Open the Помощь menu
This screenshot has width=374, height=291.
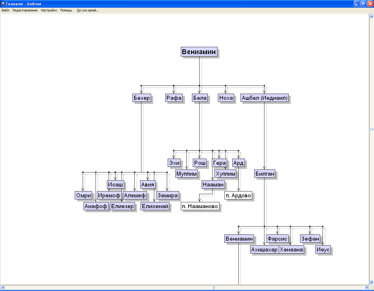(x=66, y=10)
